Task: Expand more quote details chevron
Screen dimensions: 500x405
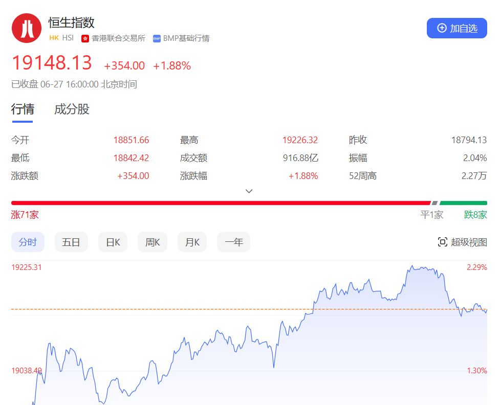Action: [249, 191]
